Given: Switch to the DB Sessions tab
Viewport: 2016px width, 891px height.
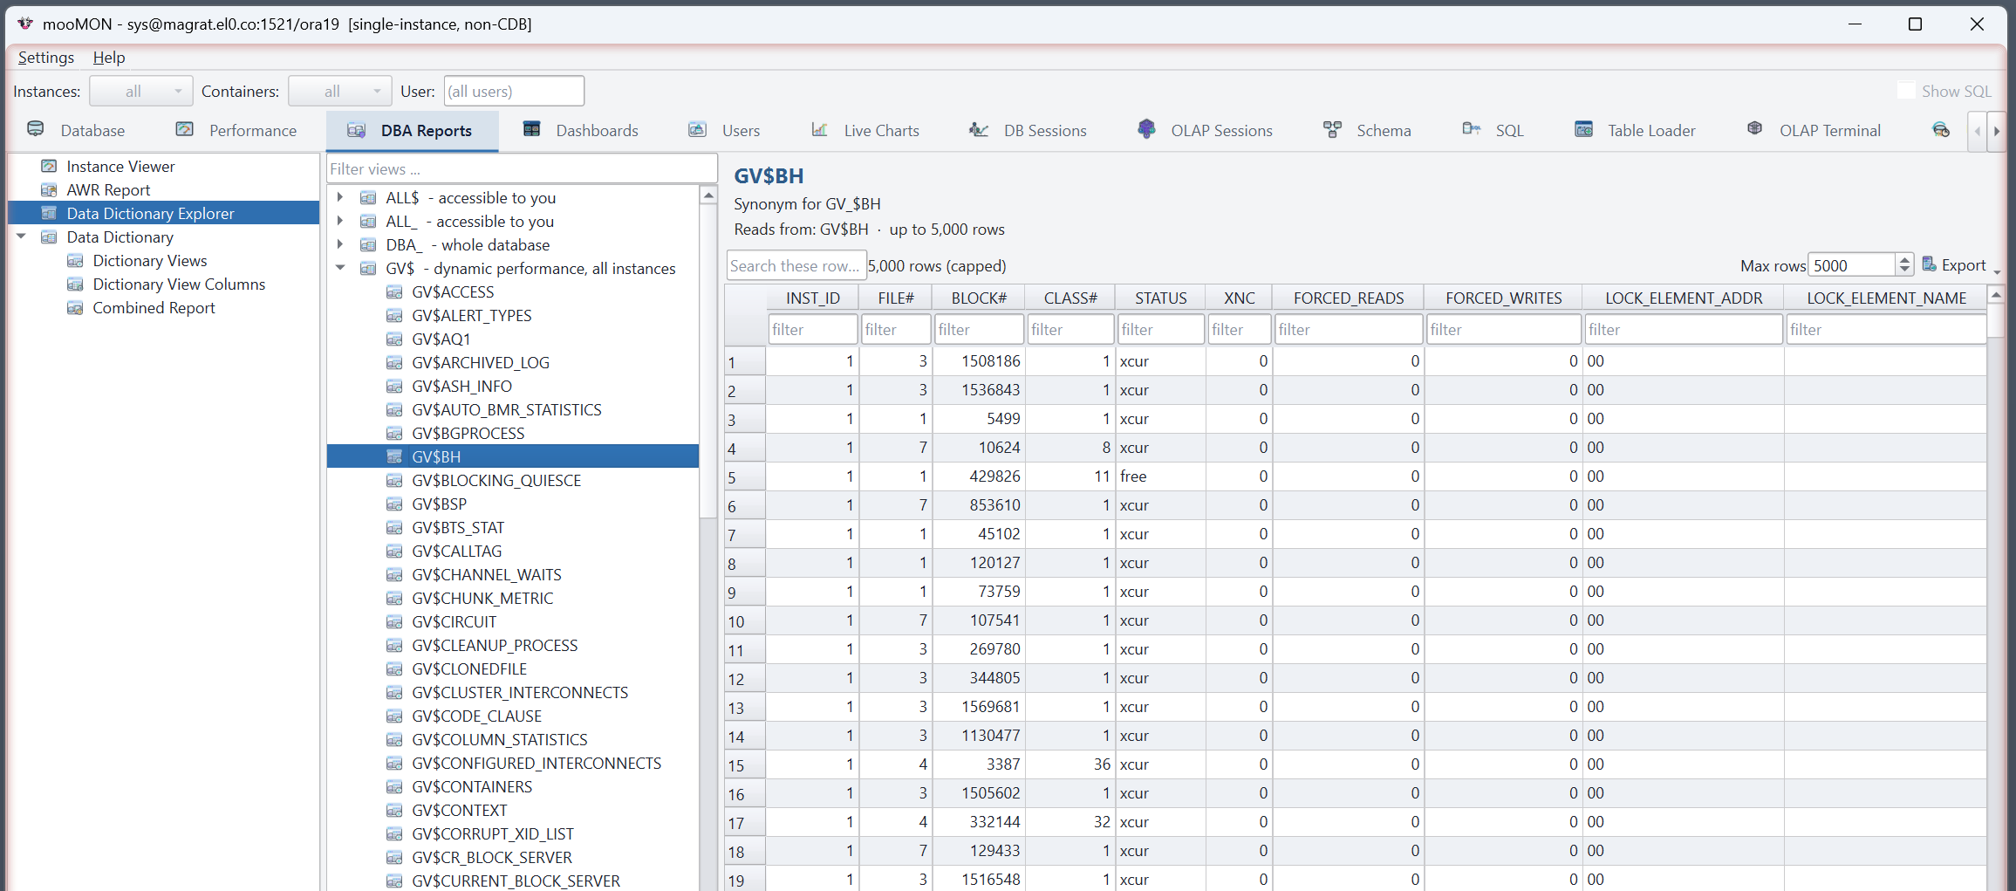Looking at the screenshot, I should (x=1028, y=130).
